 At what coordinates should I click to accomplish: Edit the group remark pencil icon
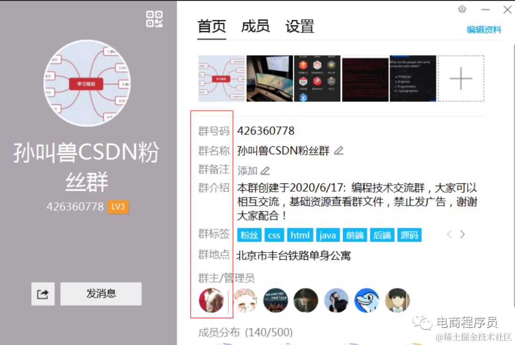(265, 171)
